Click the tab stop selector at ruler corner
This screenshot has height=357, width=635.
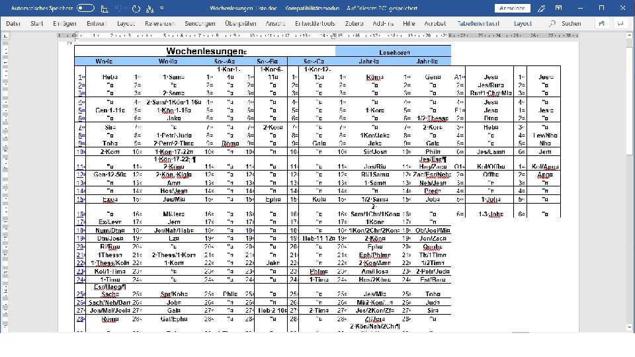point(6,36)
